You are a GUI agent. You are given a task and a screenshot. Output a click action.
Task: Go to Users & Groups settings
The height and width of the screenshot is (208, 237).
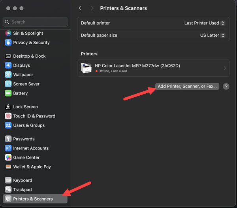tap(28, 125)
